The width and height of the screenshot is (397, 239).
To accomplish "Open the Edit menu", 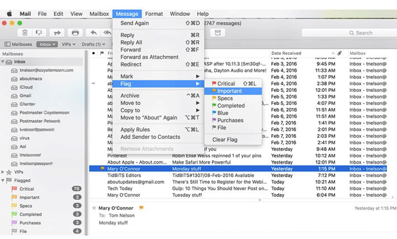I will [58, 14].
